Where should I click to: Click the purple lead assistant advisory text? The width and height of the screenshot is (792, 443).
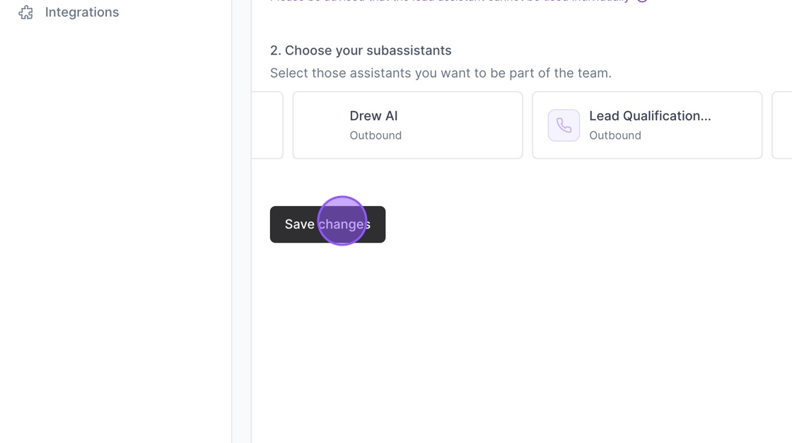pos(450,1)
